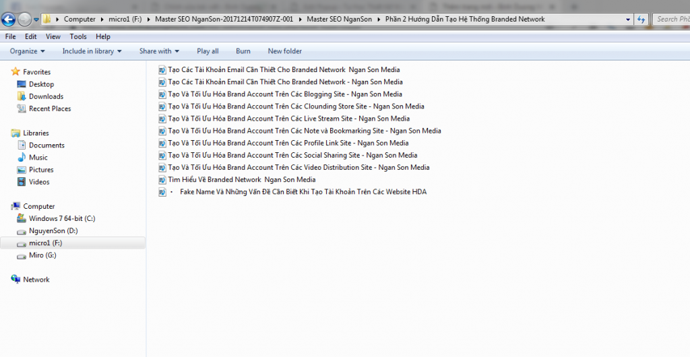Open the Organize dropdown
Viewport: 690px width, 357px height.
(27, 51)
